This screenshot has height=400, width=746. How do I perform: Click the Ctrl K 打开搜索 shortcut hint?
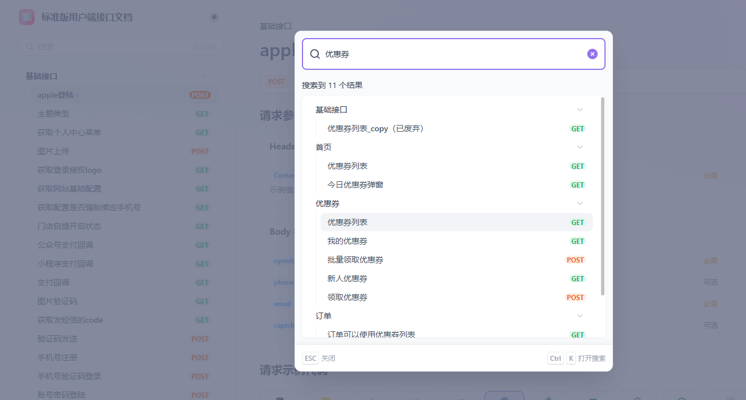576,359
